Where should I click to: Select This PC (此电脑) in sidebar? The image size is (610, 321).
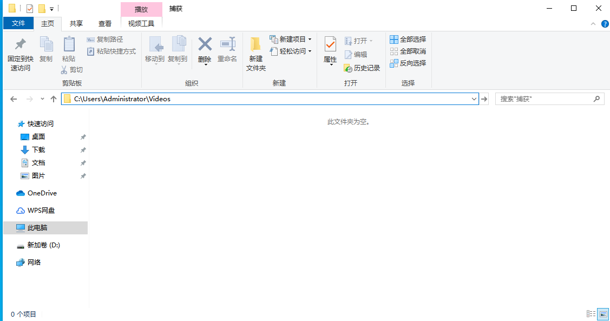(45, 227)
